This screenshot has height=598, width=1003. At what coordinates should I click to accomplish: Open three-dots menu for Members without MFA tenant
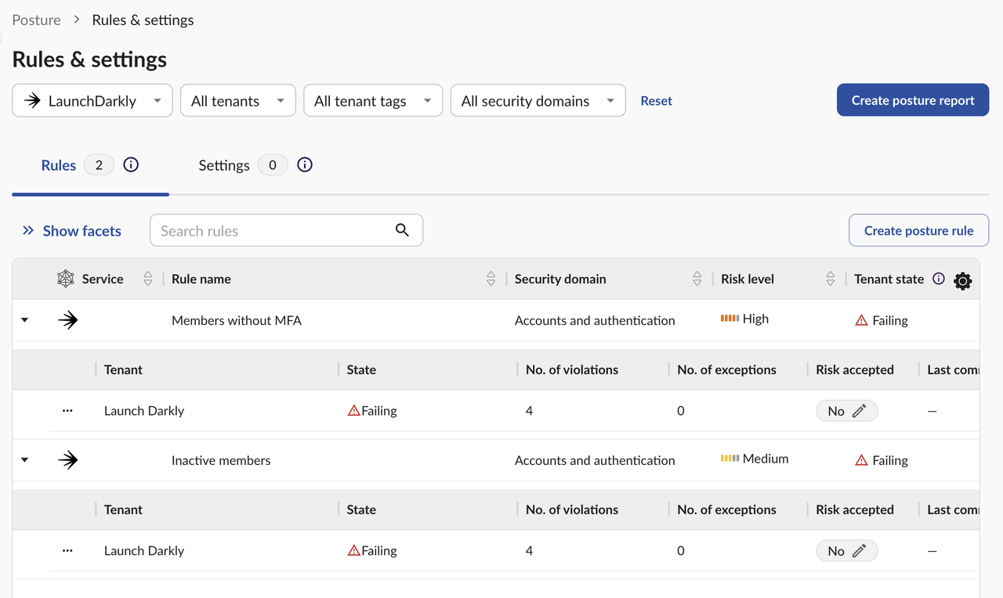pyautogui.click(x=67, y=411)
